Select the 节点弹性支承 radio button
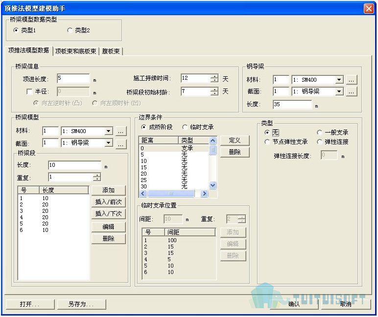This screenshot has height=317, width=378. (267, 142)
